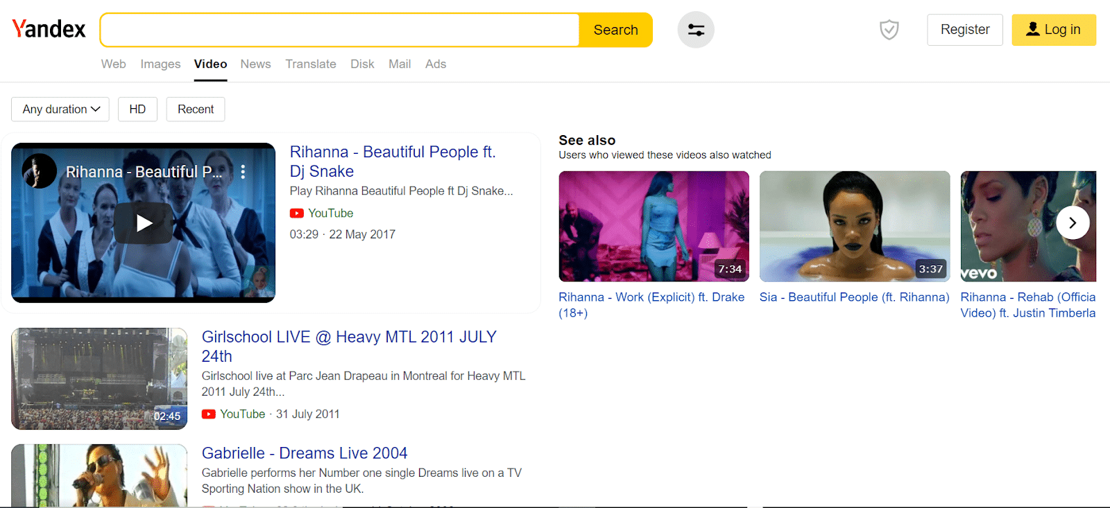Screen dimensions: 1110x508
Task: Switch to the News tab
Action: (x=255, y=64)
